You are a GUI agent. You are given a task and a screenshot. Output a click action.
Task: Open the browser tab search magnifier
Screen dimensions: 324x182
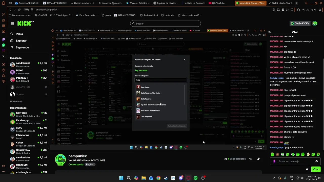click(x=306, y=3)
